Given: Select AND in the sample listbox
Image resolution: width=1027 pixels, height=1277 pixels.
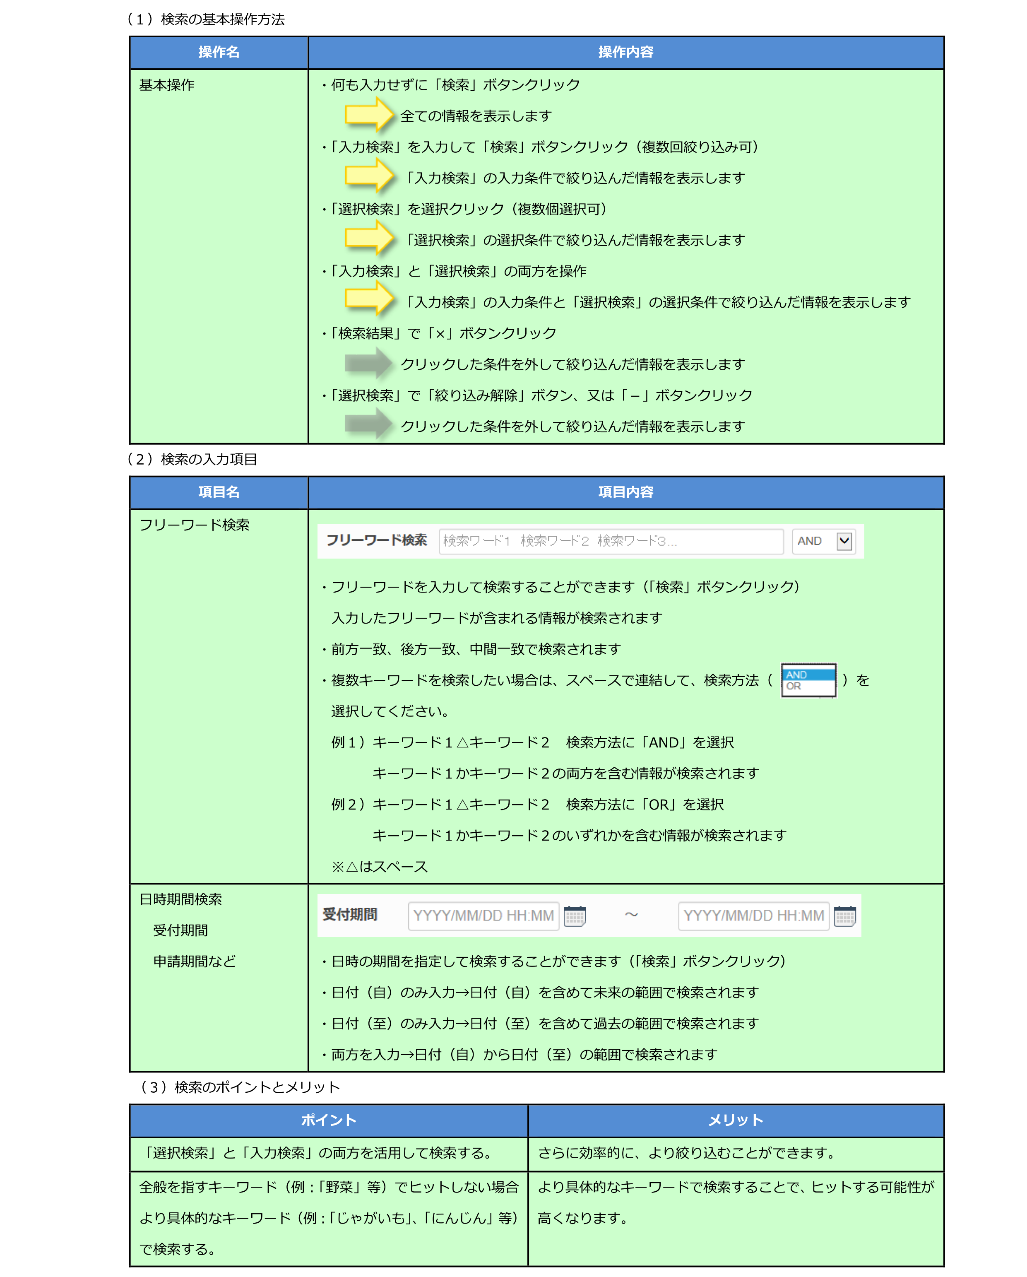Looking at the screenshot, I should (808, 675).
